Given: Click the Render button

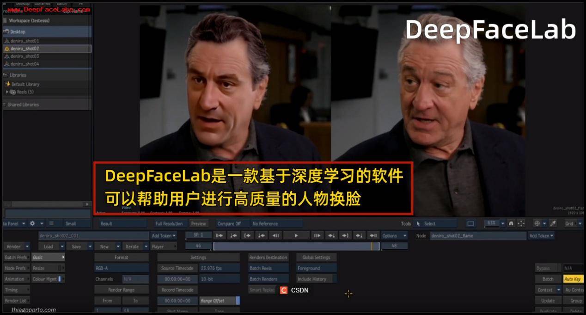Looking at the screenshot, I should (13, 247).
